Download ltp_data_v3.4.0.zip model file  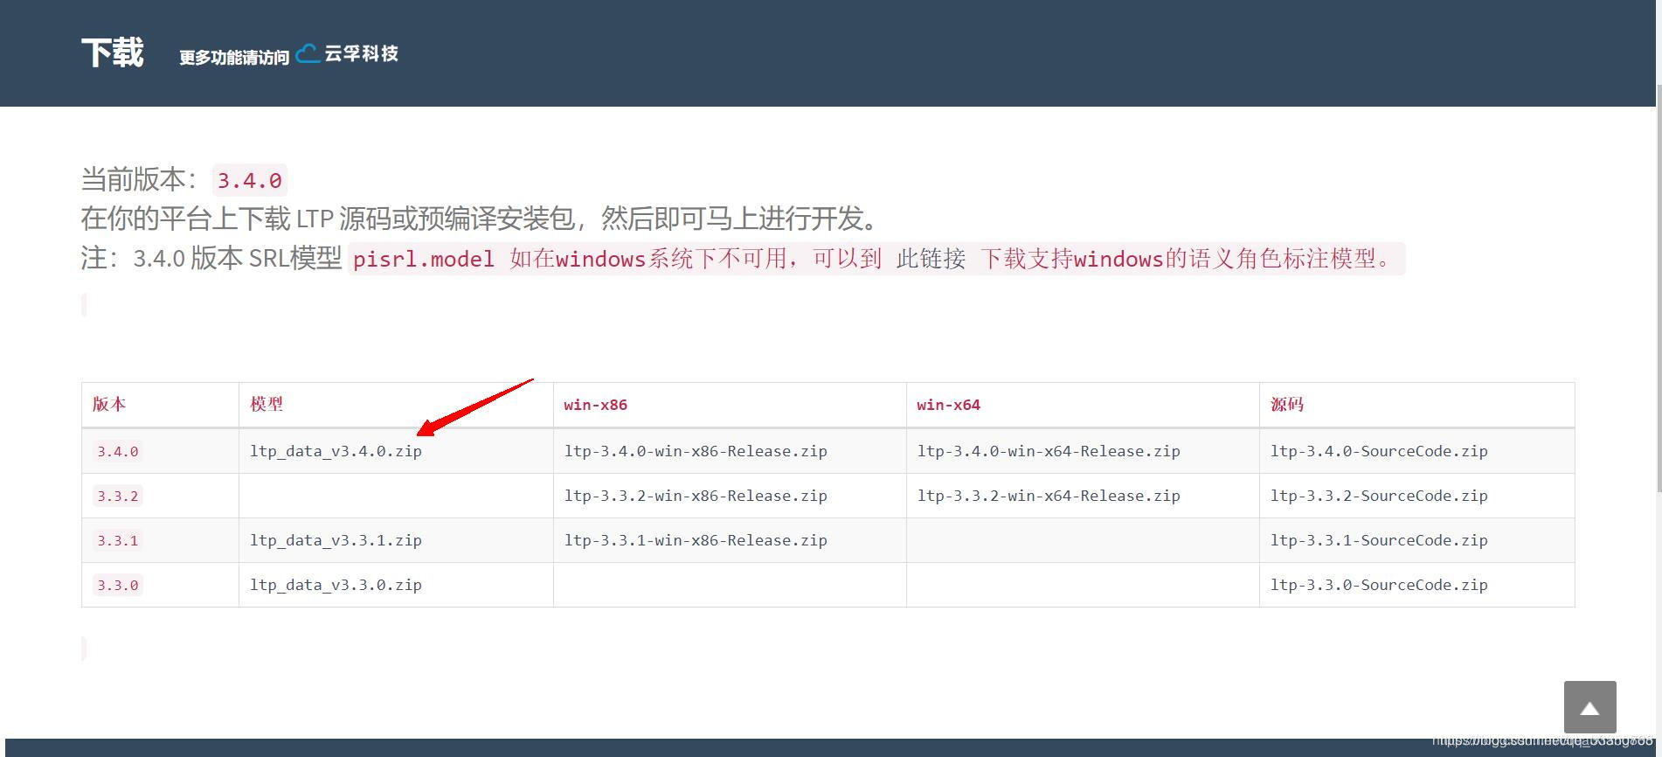pyautogui.click(x=336, y=451)
